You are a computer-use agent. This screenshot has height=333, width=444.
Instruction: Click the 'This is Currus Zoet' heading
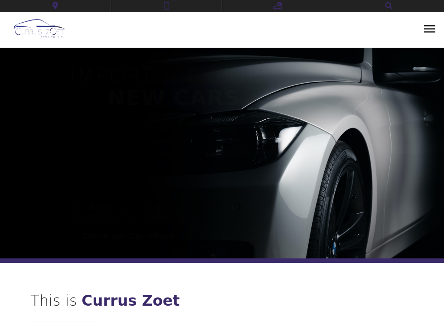pyautogui.click(x=105, y=300)
